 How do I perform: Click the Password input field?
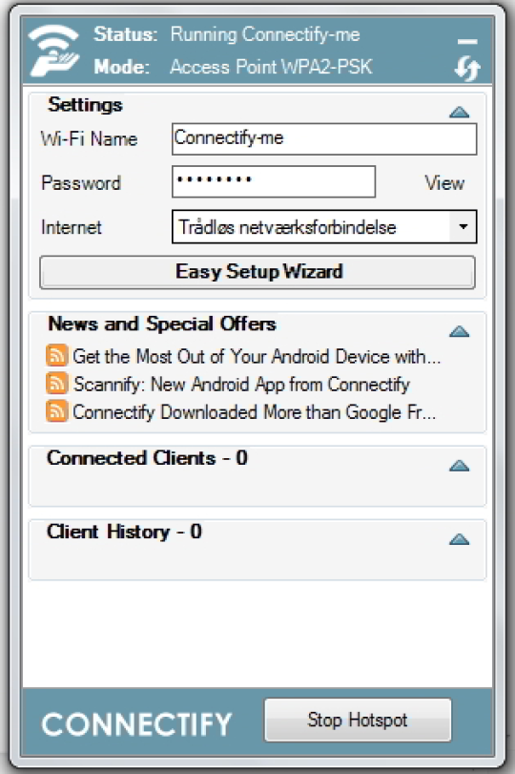pyautogui.click(x=274, y=181)
